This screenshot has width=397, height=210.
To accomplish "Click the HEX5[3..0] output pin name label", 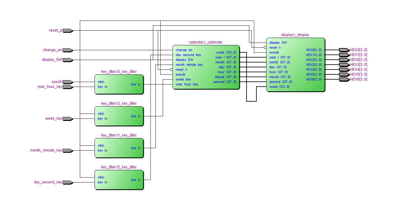I will (359, 74).
